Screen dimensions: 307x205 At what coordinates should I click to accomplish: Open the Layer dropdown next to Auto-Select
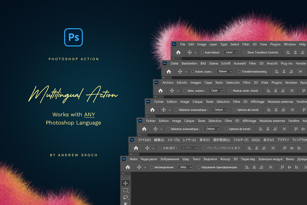(231, 52)
